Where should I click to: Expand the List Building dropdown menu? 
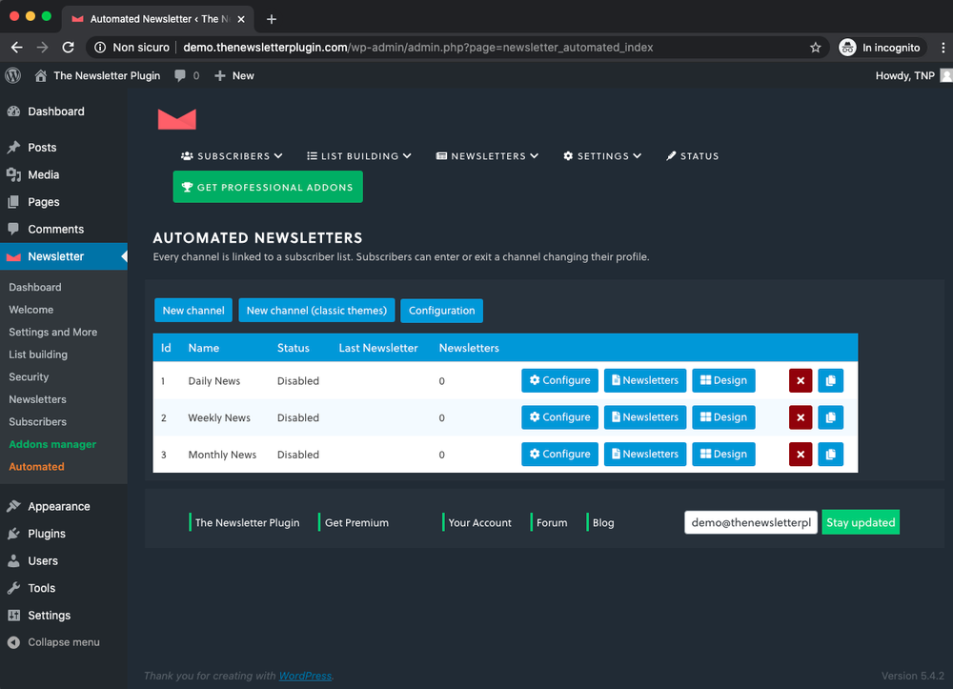(x=359, y=156)
